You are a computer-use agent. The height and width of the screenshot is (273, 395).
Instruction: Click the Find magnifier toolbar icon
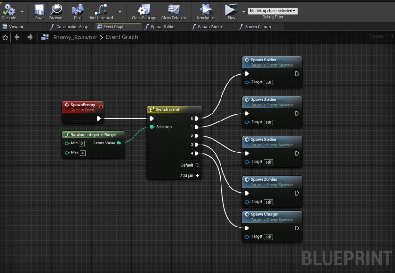78,9
